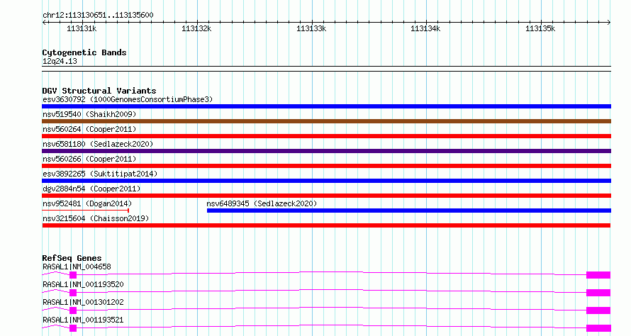Screen dimensions: 631x336
Task: Click the 12q24.13 cytogenetic band bar
Action: (326, 69)
